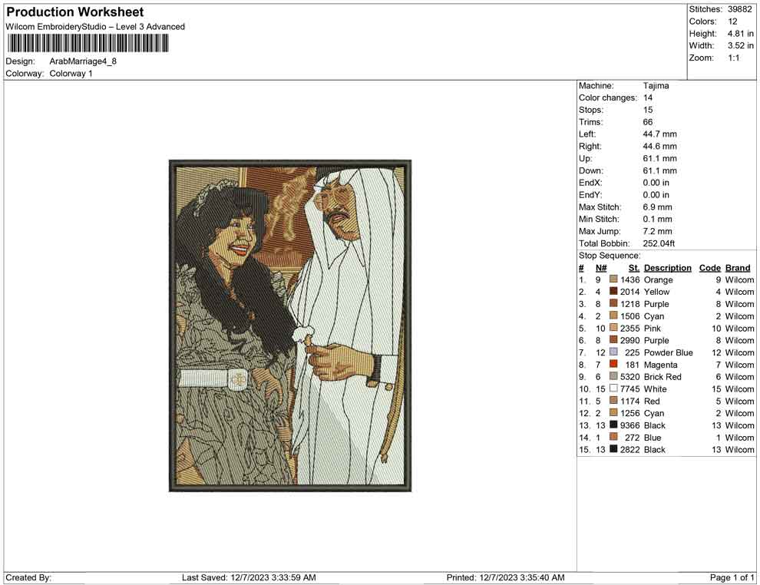Click the St. column header
Image resolution: width=760 pixels, height=585 pixels.
coord(634,268)
